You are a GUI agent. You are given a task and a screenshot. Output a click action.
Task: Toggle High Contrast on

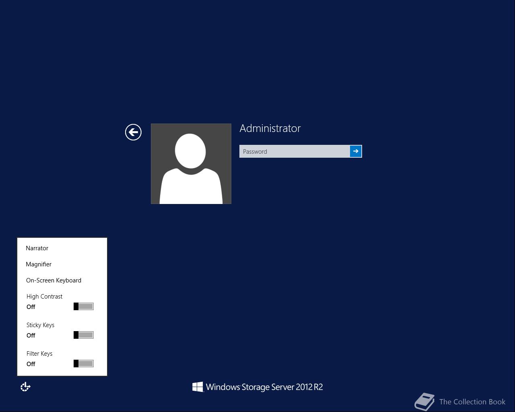pos(83,306)
